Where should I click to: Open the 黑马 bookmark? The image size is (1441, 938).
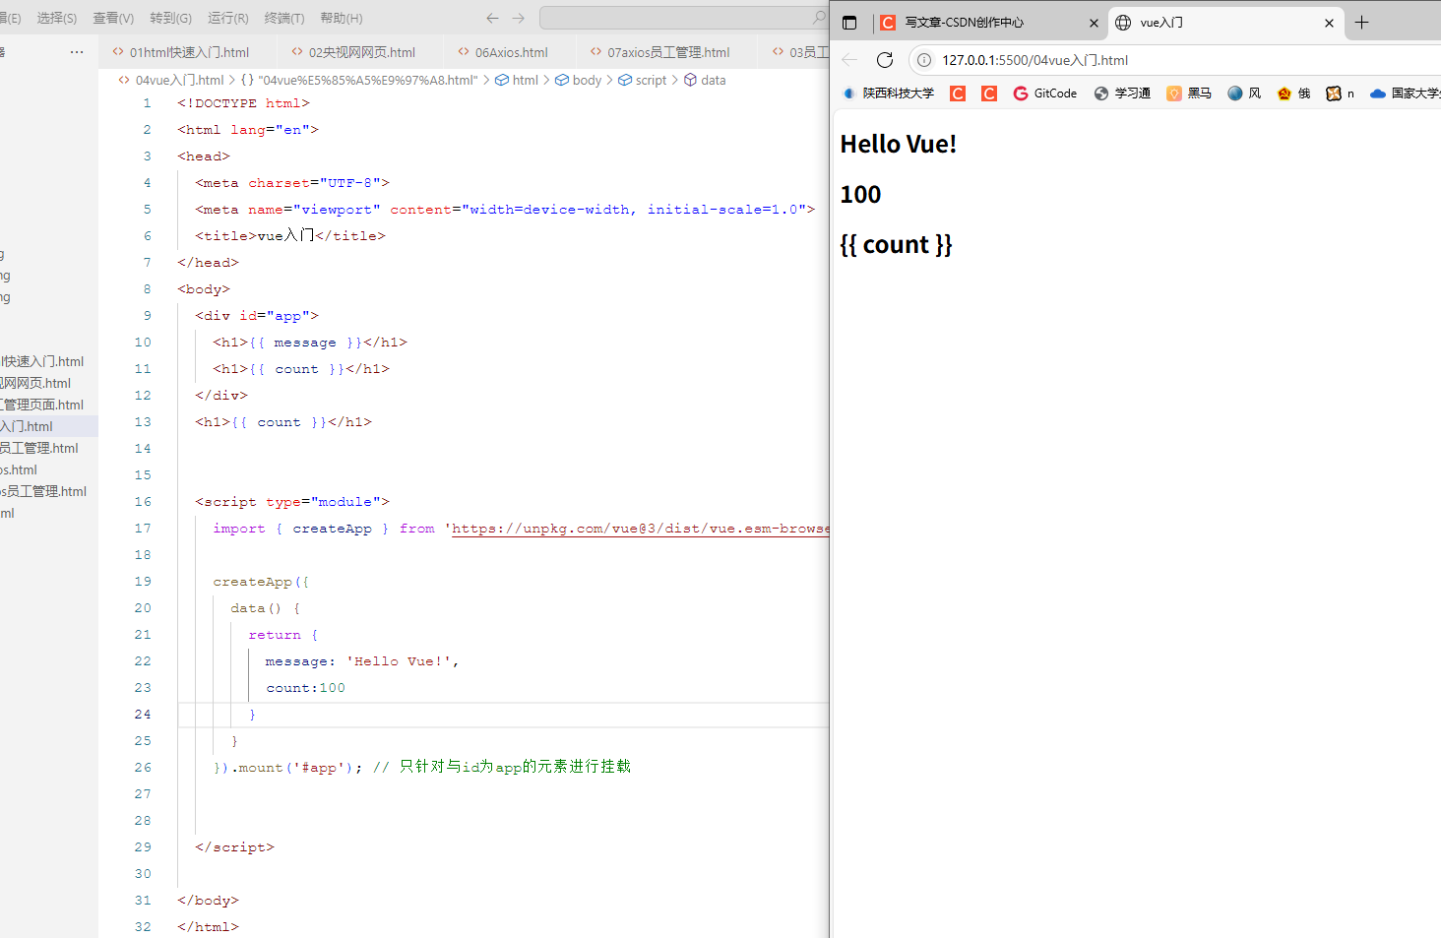coord(1189,94)
